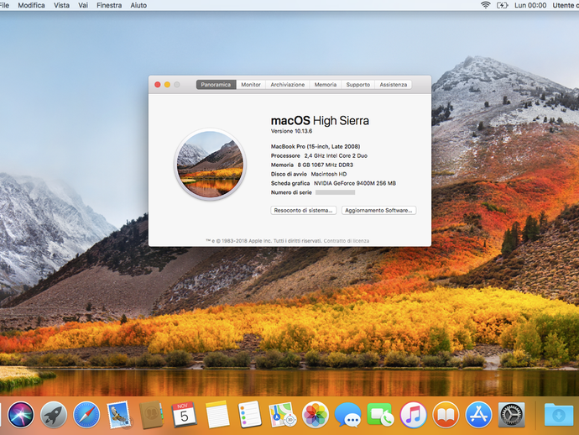Screen dimensions: 579x435
Task: Click Versione 10.13.6 text
Action: click(x=291, y=131)
